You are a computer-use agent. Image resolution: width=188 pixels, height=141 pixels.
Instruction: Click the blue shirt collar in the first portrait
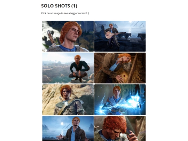68,48
